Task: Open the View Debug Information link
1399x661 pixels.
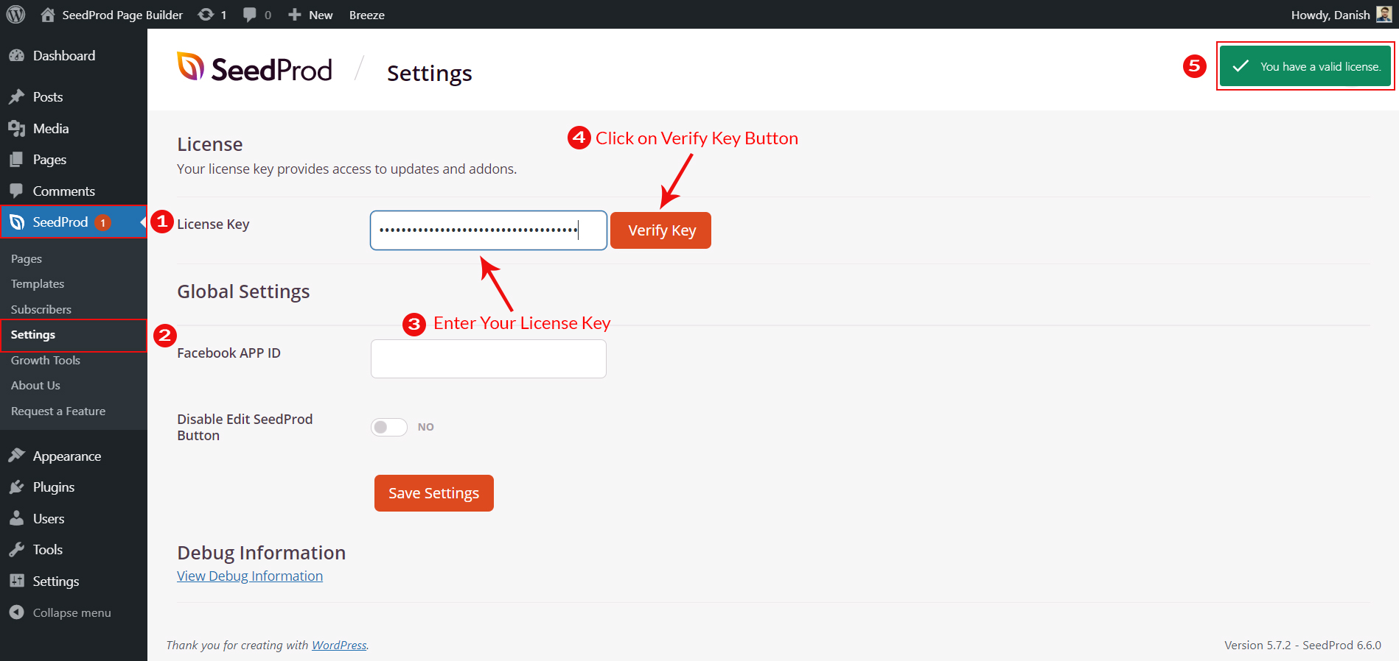Action: click(250, 576)
